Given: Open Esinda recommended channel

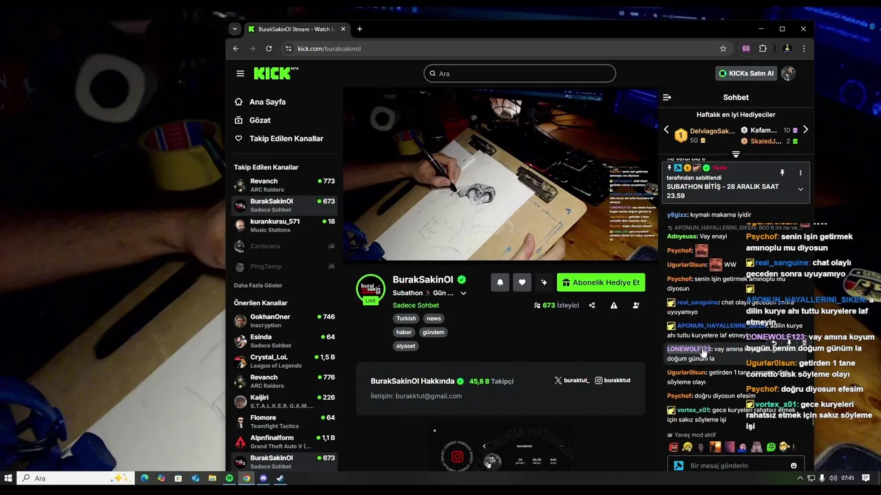Looking at the screenshot, I should tap(284, 341).
